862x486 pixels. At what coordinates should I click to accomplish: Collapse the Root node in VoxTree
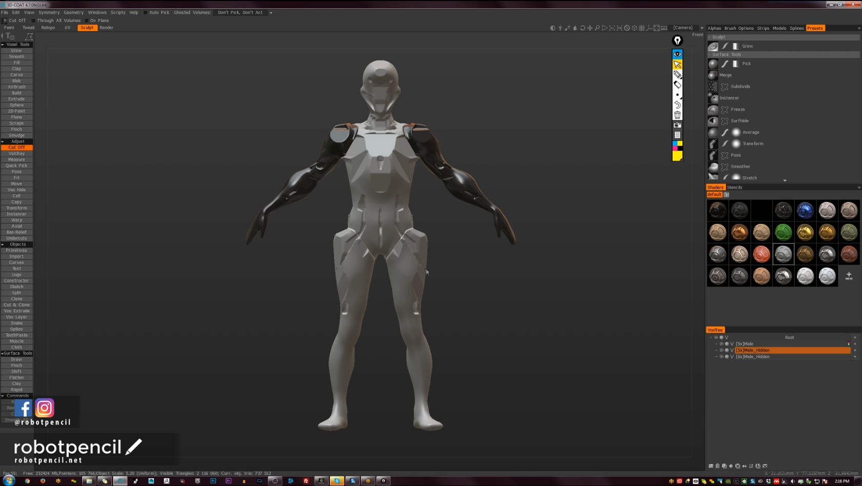click(711, 337)
